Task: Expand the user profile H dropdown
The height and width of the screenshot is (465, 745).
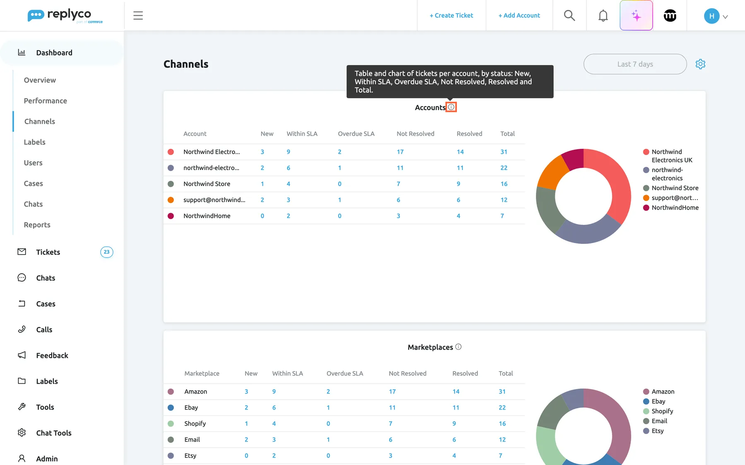Action: pos(716,16)
